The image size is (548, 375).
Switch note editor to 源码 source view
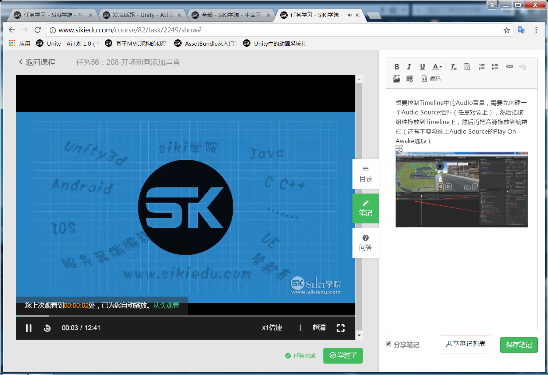(431, 79)
